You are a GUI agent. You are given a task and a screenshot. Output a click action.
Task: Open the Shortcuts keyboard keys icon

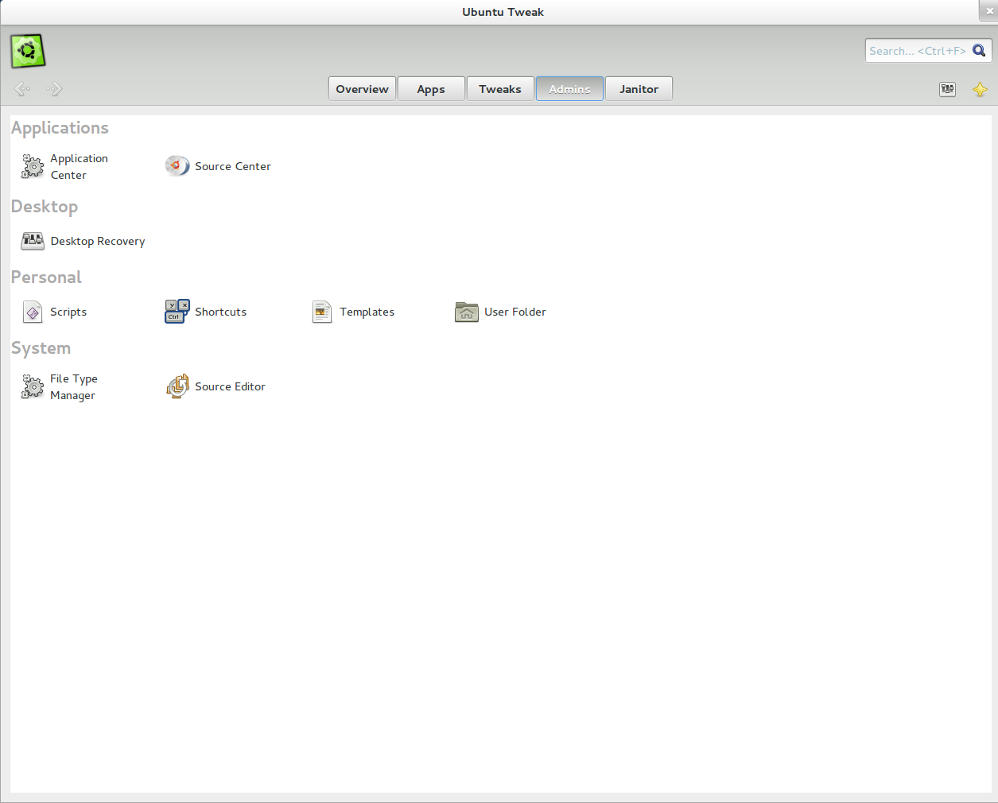[177, 311]
